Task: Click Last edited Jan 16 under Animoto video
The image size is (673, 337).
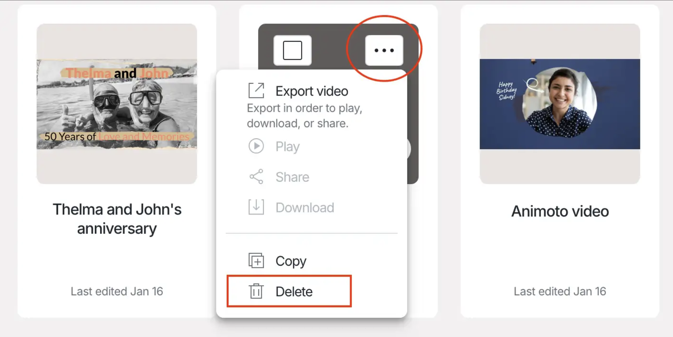Action: [x=560, y=291]
